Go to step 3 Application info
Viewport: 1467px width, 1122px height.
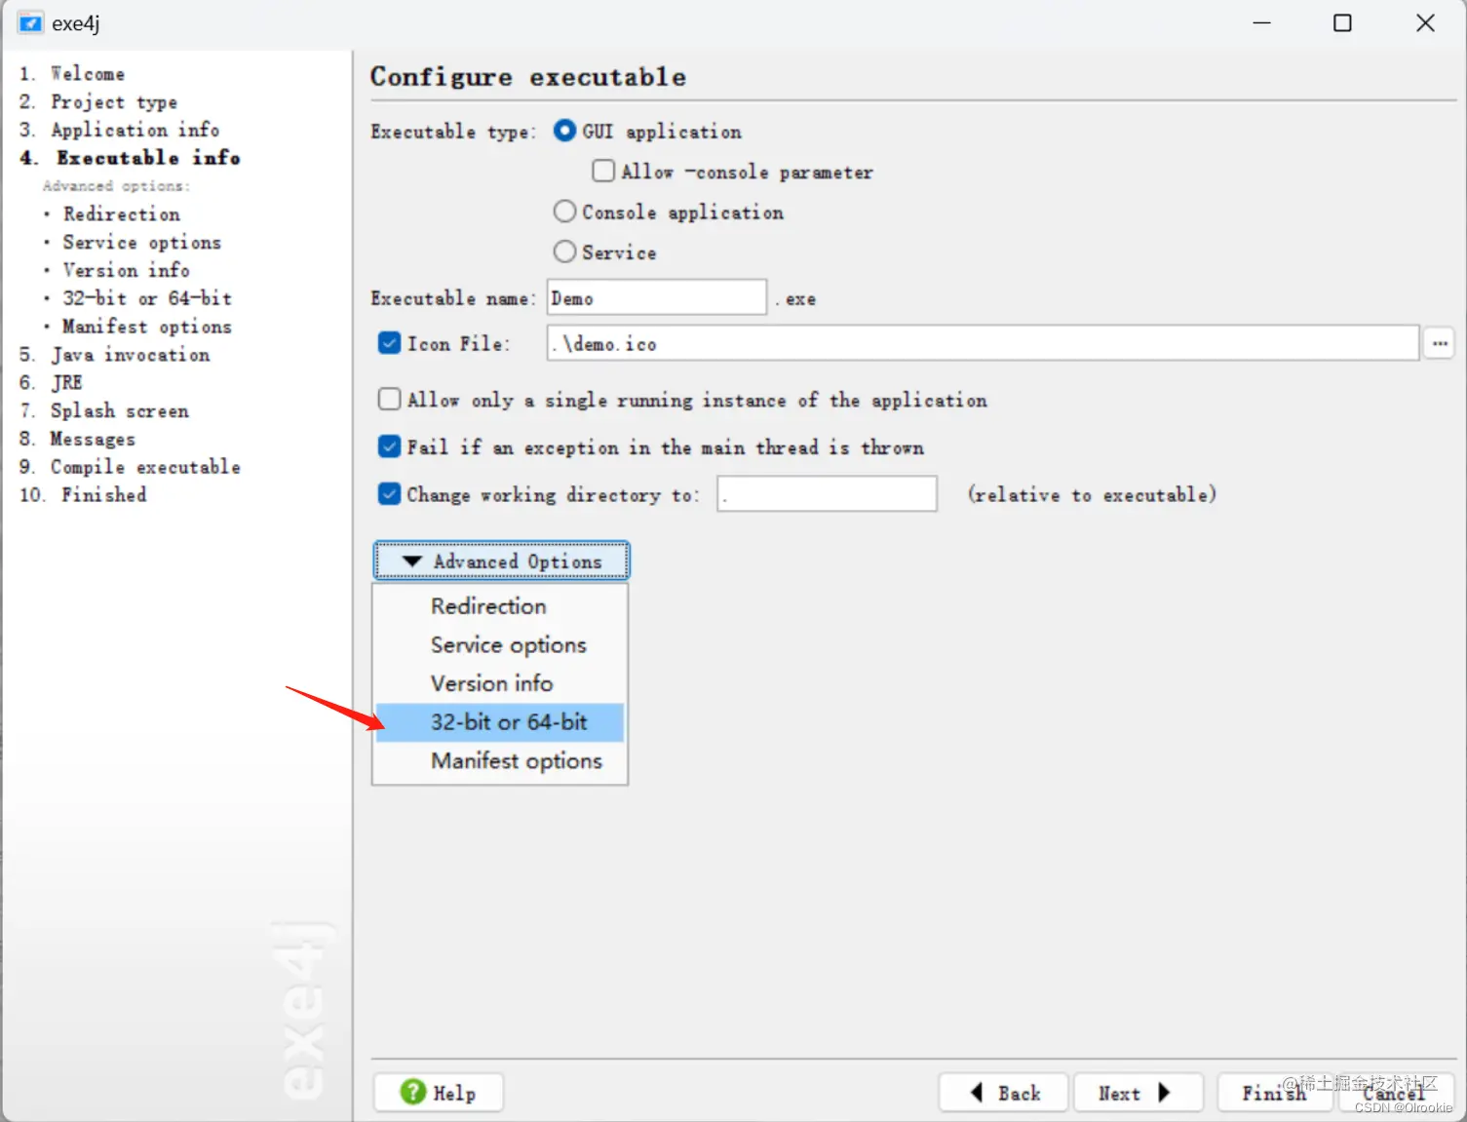119,130
